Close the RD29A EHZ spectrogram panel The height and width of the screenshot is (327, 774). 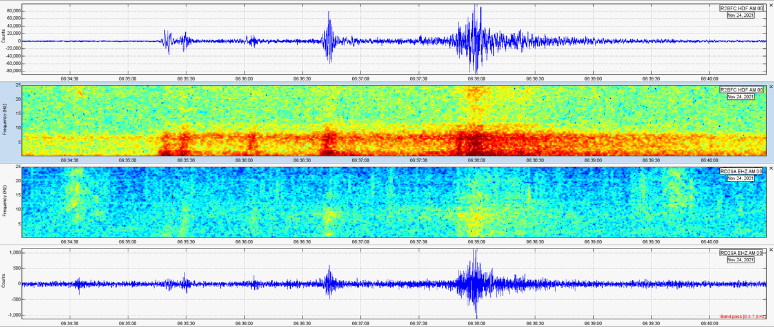[x=769, y=168]
